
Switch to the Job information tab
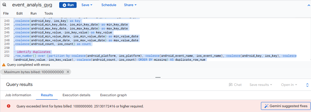pyautogui.click(x=18, y=95)
